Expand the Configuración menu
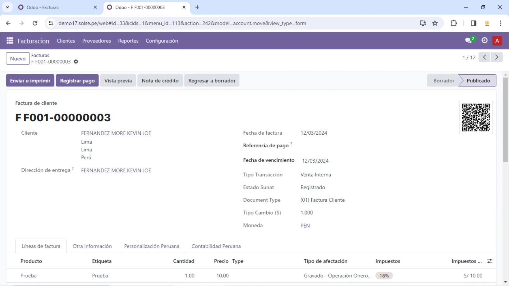 162,41
